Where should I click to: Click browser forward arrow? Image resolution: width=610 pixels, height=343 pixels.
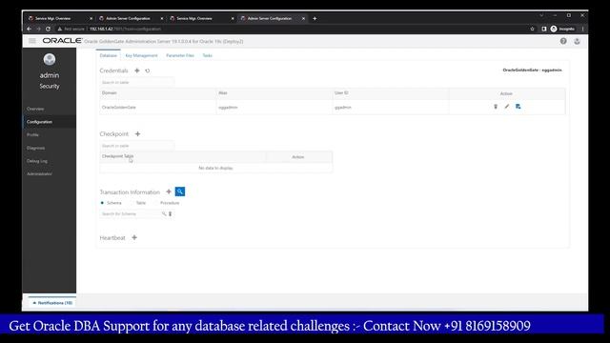point(38,29)
